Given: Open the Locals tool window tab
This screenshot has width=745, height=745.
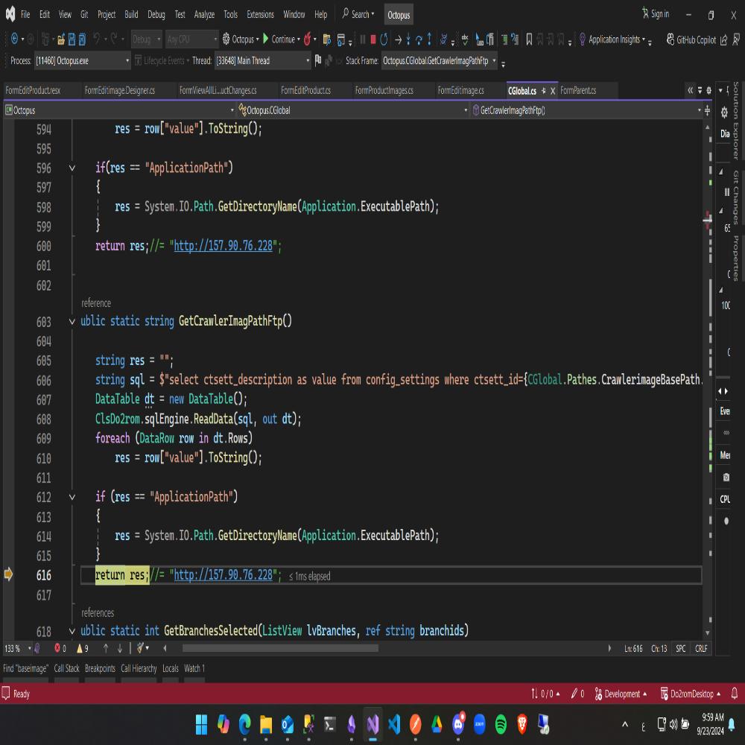Looking at the screenshot, I should point(171,668).
